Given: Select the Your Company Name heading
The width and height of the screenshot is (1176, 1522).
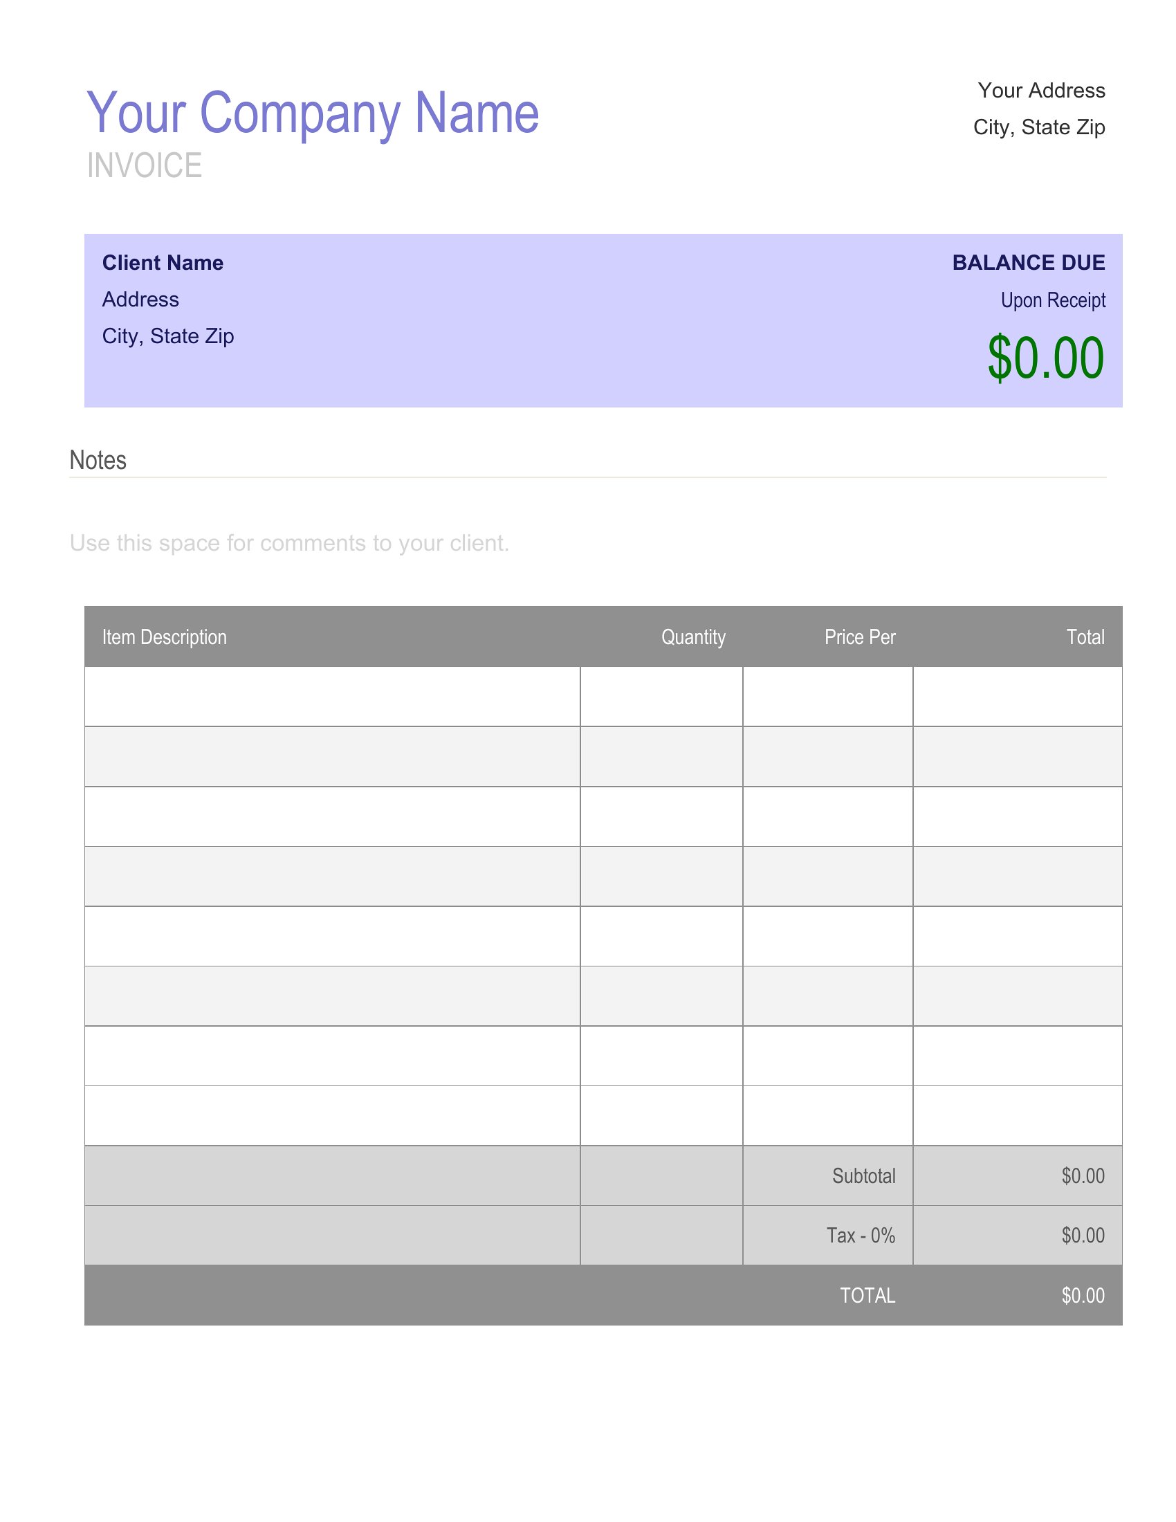Looking at the screenshot, I should 313,113.
